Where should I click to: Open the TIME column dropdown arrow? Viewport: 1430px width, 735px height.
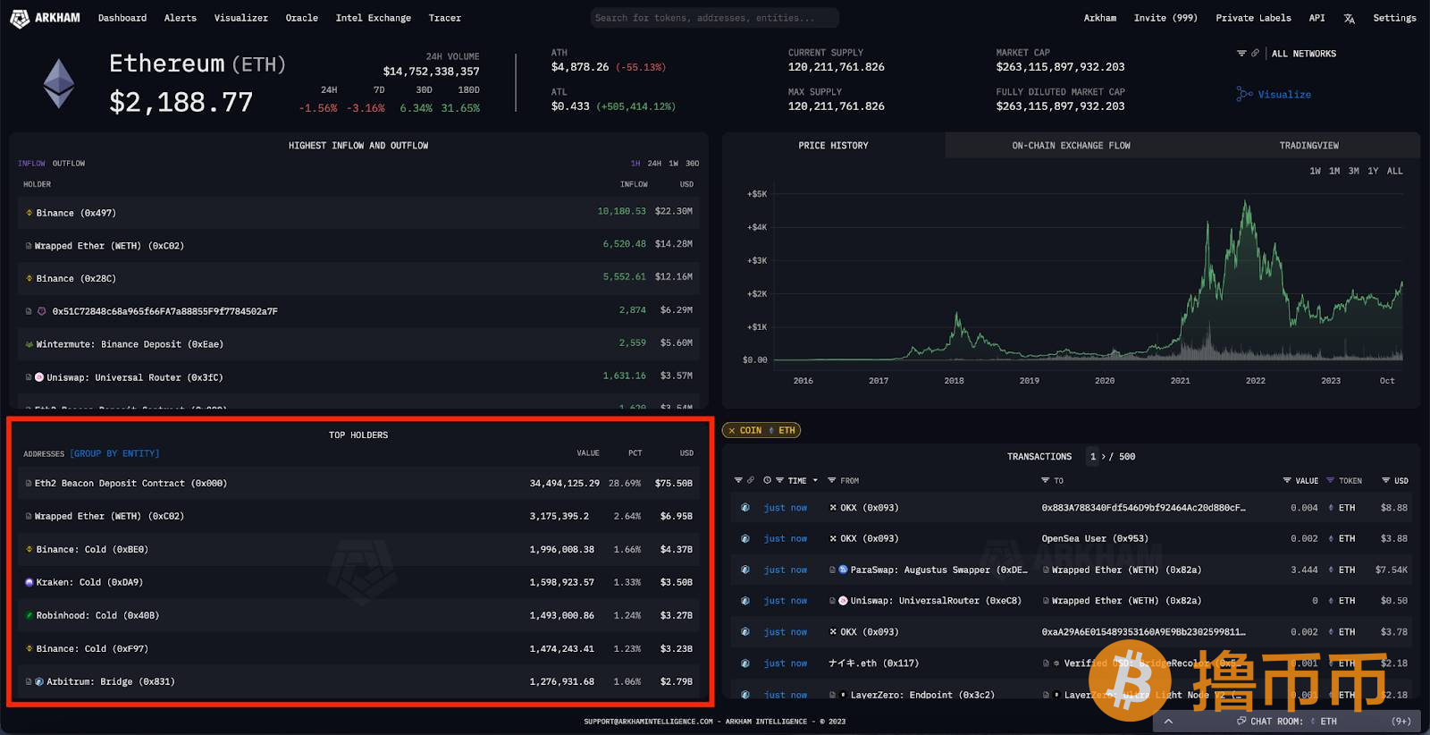pos(815,480)
